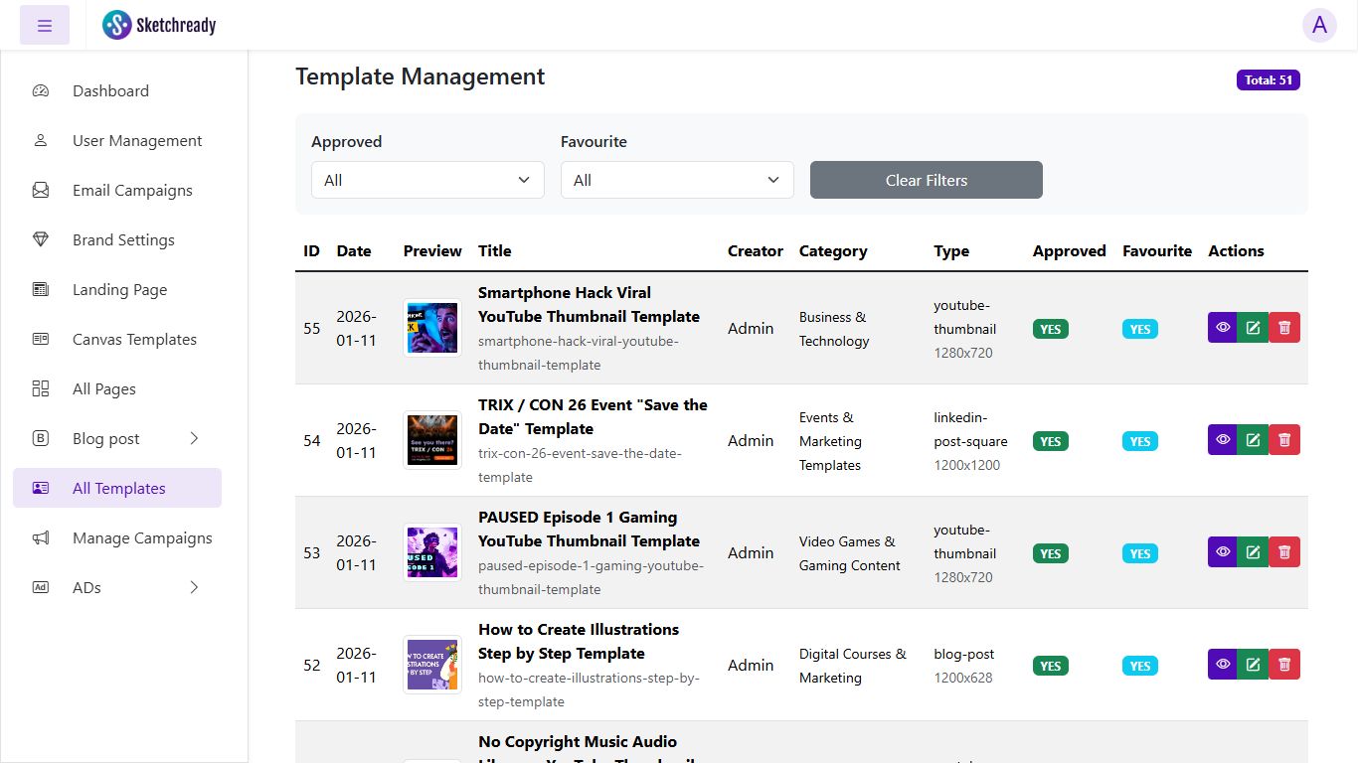
Task: Open the Favourite filter dropdown
Action: point(677,180)
